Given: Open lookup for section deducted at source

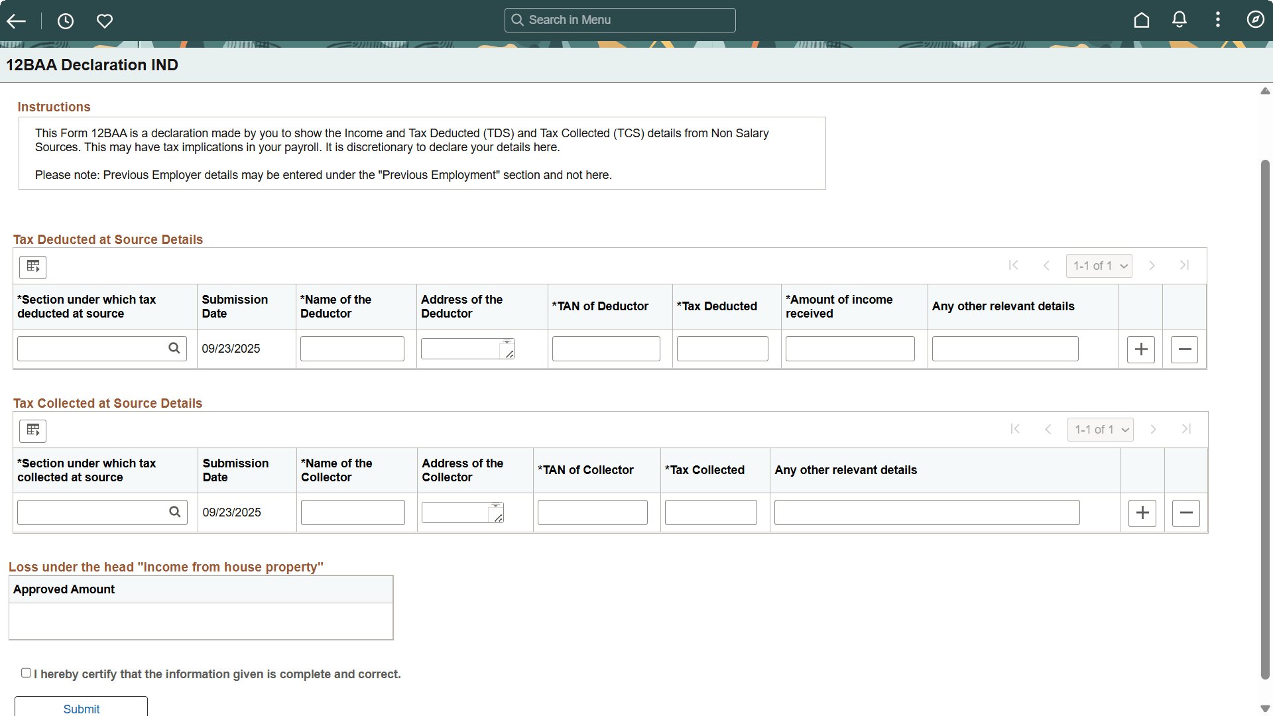Looking at the screenshot, I should 174,348.
